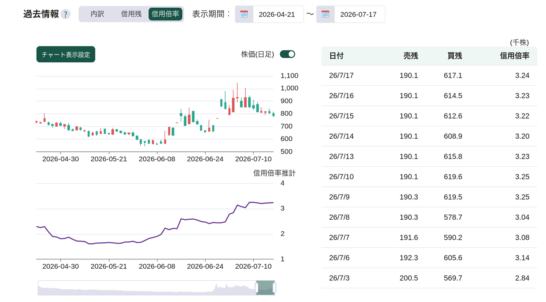Open the end date calendar icon
Viewport: 546px width, 302px height.
(325, 14)
